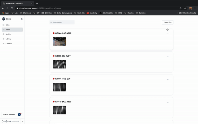Click the browser forward arrow
Viewport: 198px width, 124px height.
pyautogui.click(x=7, y=8)
